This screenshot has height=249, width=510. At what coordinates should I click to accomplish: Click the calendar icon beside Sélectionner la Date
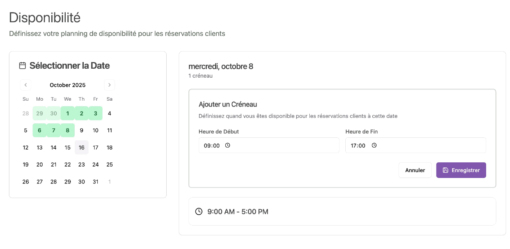click(23, 66)
